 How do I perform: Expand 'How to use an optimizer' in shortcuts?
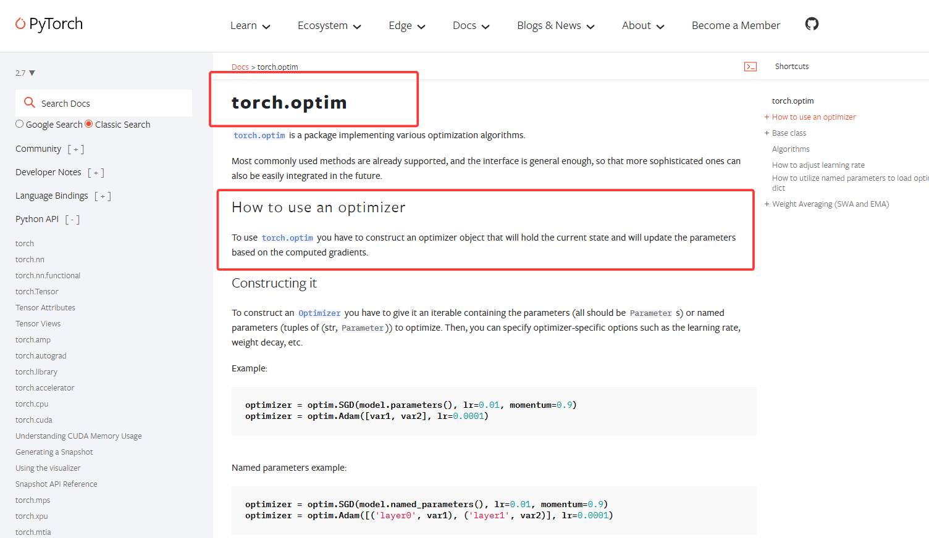point(767,117)
